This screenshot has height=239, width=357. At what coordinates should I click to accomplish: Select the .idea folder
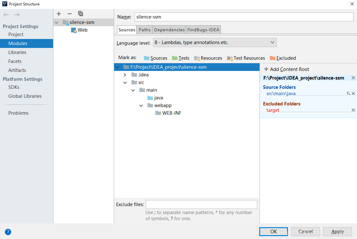(x=140, y=75)
